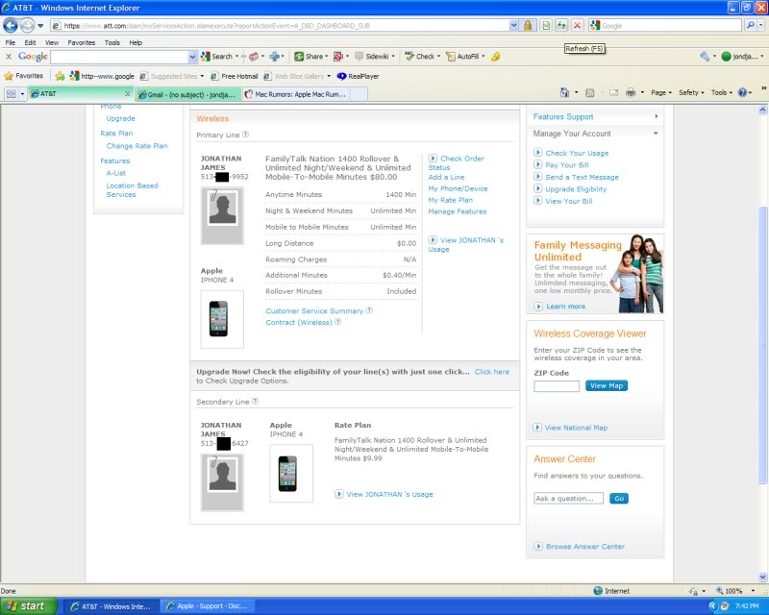Viewport: 769px width, 615px height.
Task: Open the Edit menu
Action: pos(31,42)
